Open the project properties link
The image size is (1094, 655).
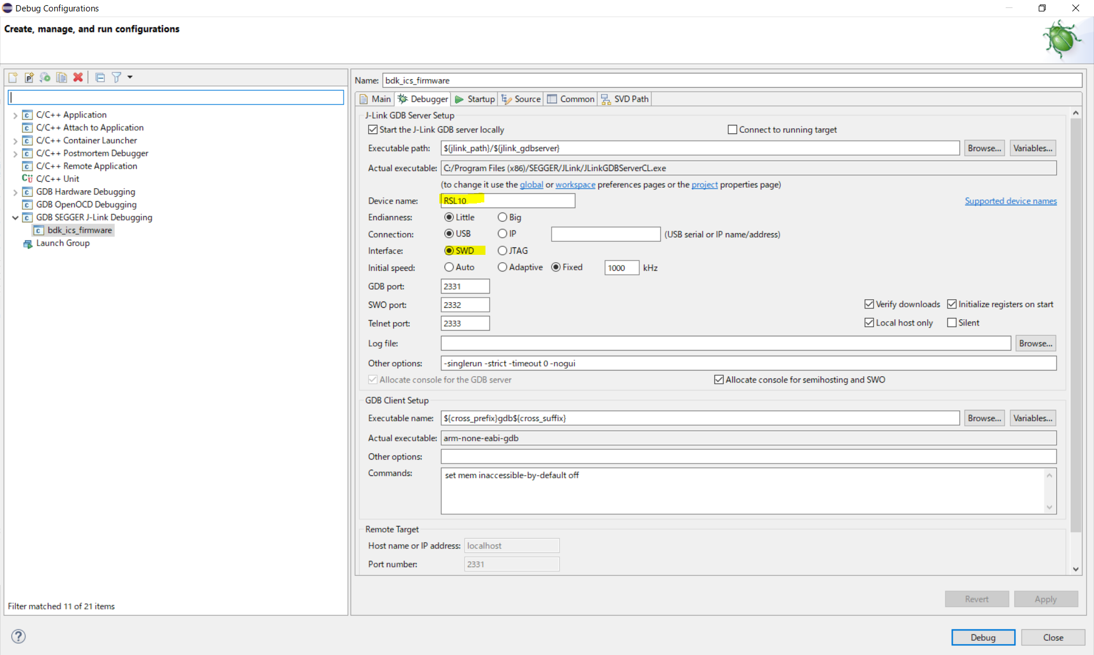coord(704,185)
